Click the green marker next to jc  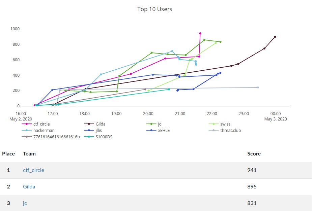[151, 124]
